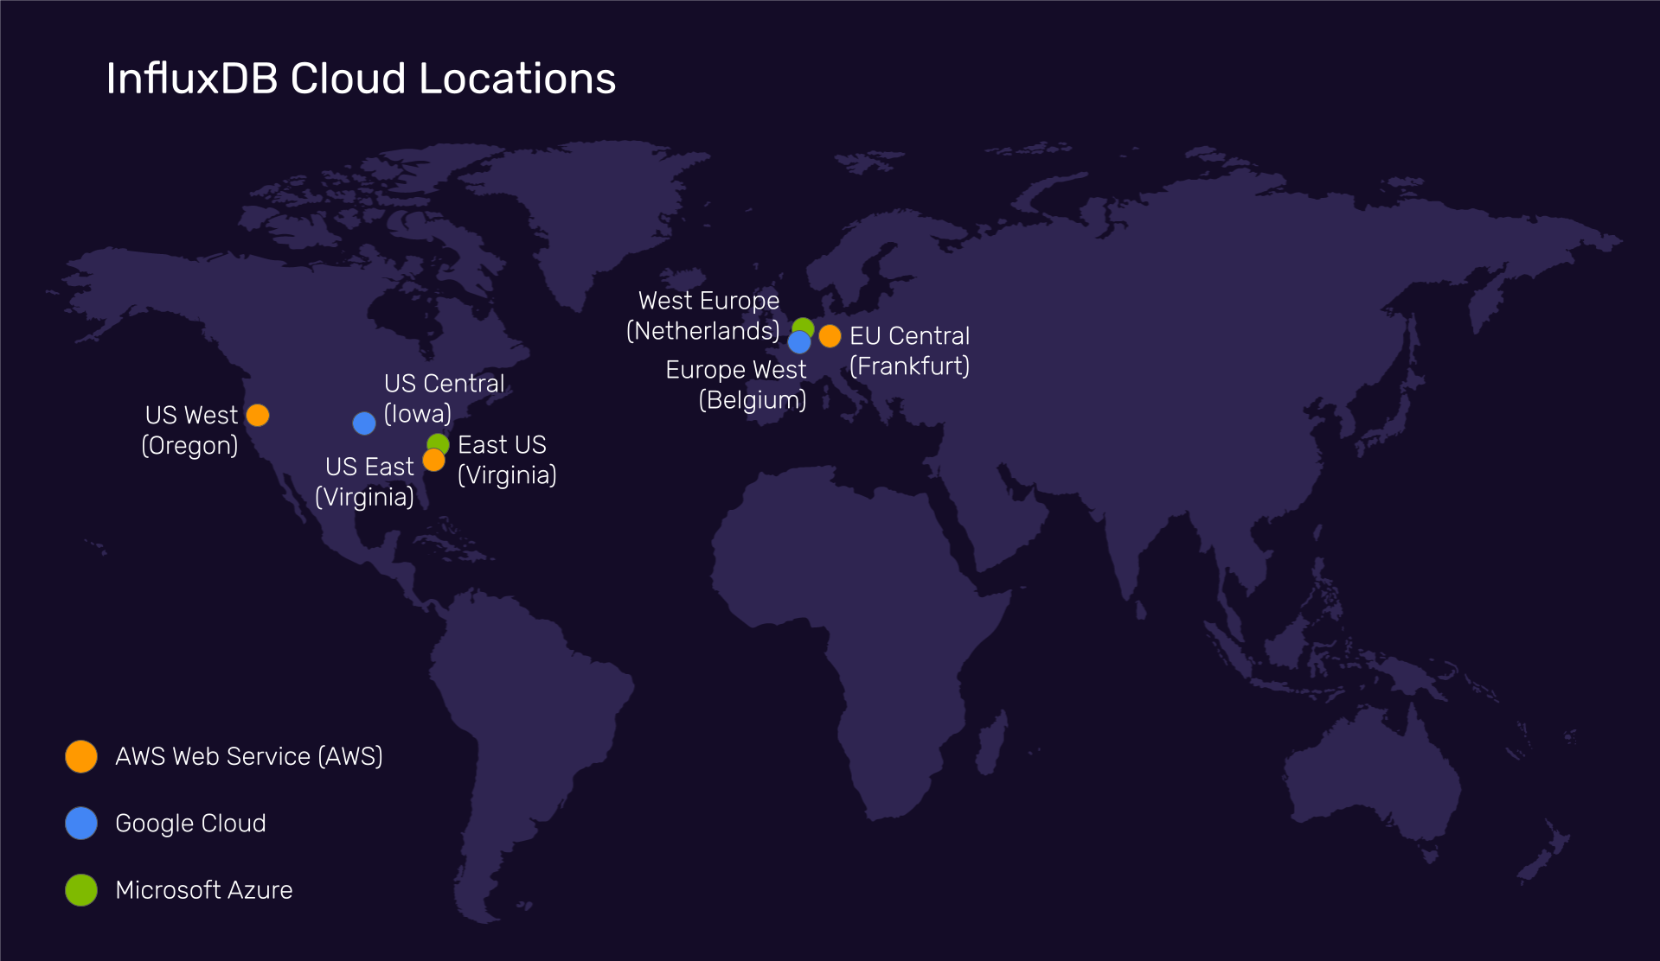This screenshot has width=1660, height=961.
Task: Click the green Microsoft Azure legend swatch
Action: 81,890
